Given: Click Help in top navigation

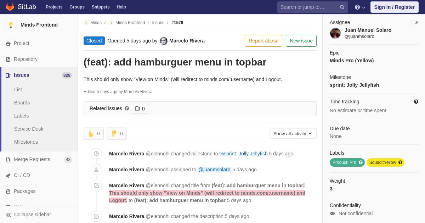Looking at the screenshot, I should tap(121, 7).
